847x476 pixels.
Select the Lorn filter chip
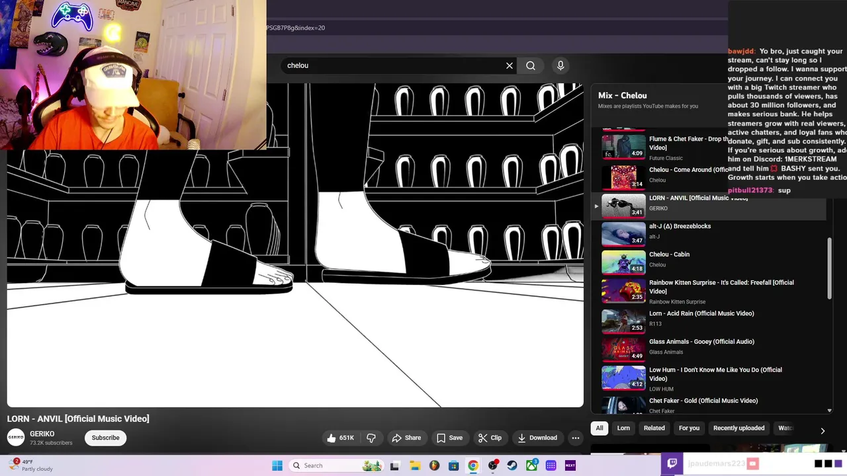point(623,428)
